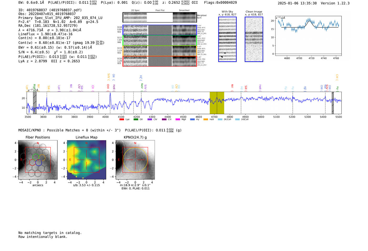
Task: Click the purple CIV legend swatch
Action: 150,119
